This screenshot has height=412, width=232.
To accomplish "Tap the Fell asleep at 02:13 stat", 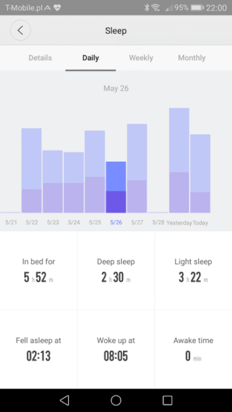I will tap(39, 349).
